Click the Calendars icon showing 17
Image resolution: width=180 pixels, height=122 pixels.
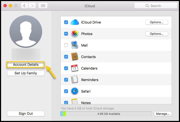coord(75,68)
